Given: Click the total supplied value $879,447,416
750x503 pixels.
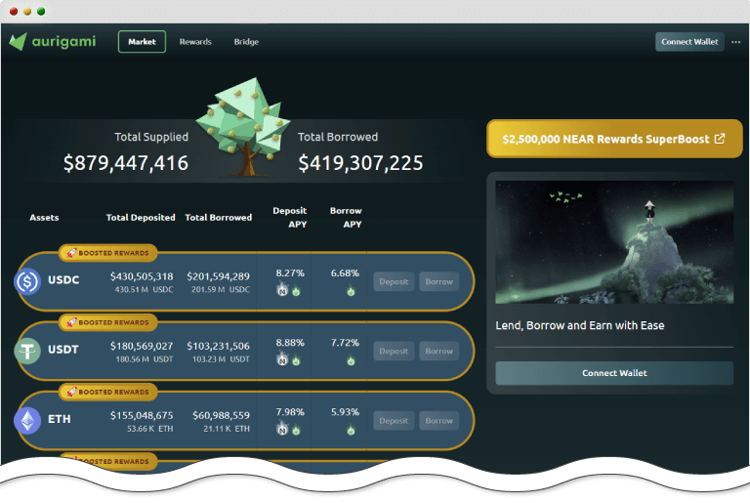Looking at the screenshot, I should (126, 163).
